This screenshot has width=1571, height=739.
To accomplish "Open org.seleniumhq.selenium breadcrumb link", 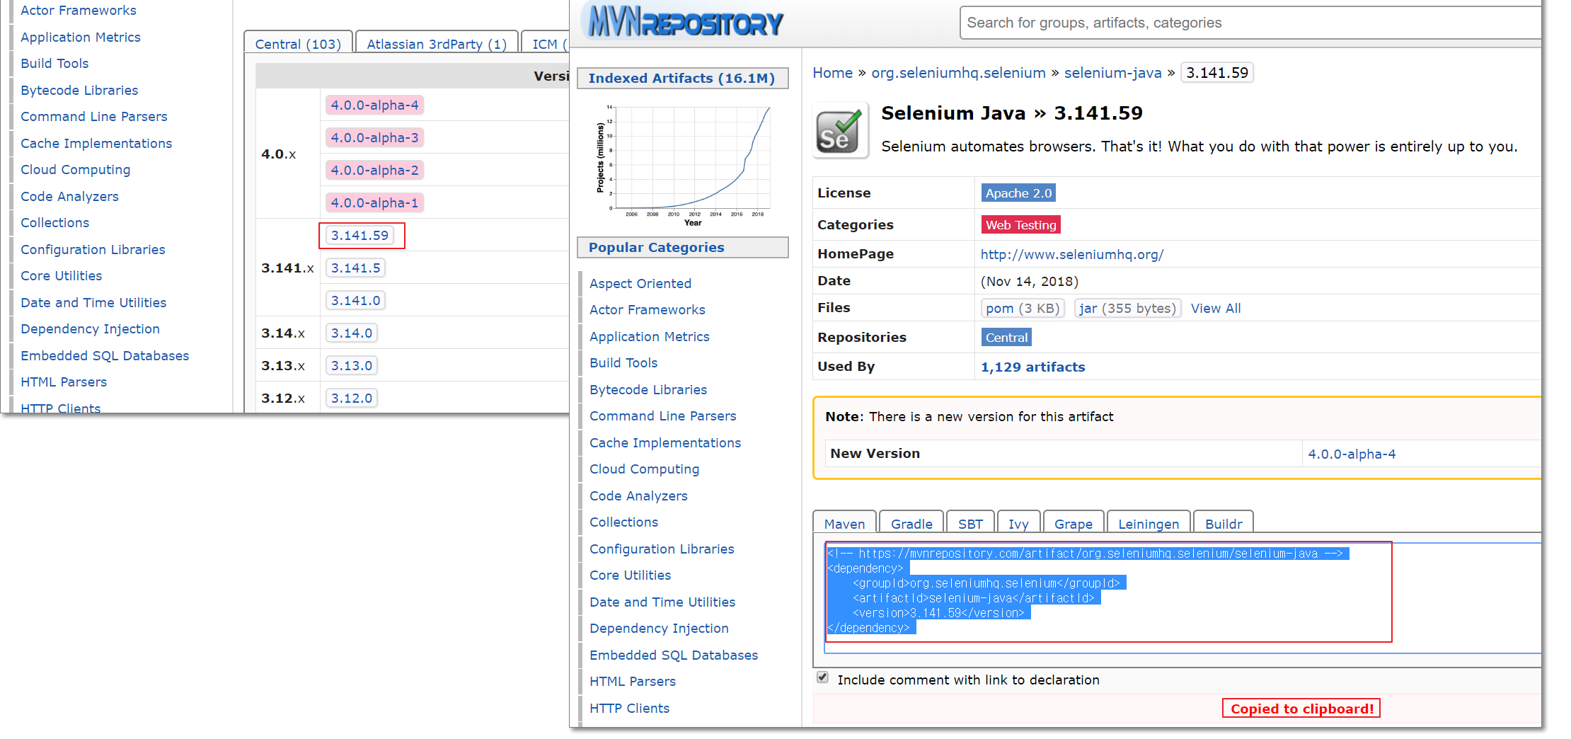I will click(958, 72).
